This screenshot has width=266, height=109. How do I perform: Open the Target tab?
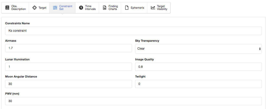pyautogui.click(x=42, y=8)
